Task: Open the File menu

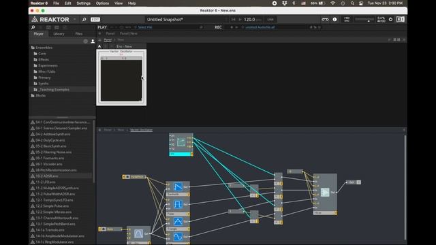Action: point(56,3)
